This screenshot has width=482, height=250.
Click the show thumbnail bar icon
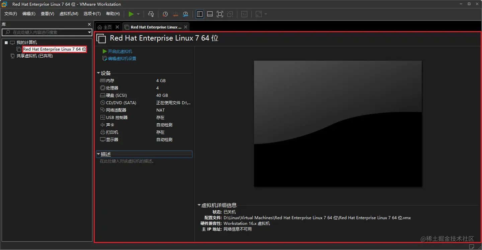[210, 14]
